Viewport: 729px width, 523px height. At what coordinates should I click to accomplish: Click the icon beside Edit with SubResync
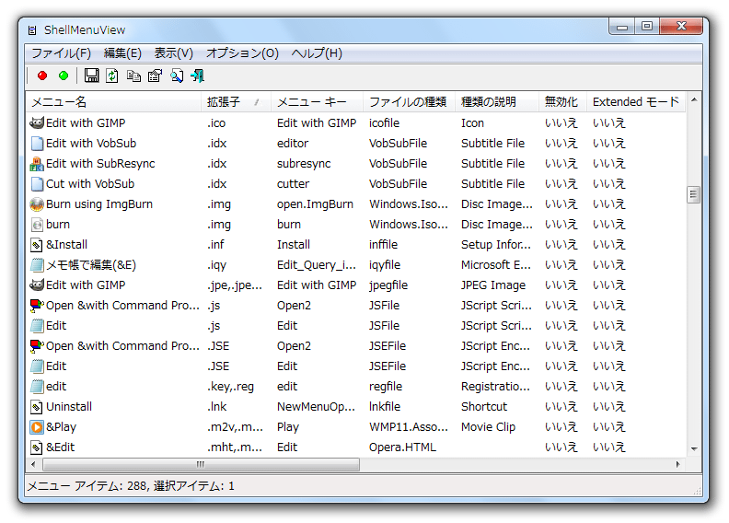coord(37,164)
